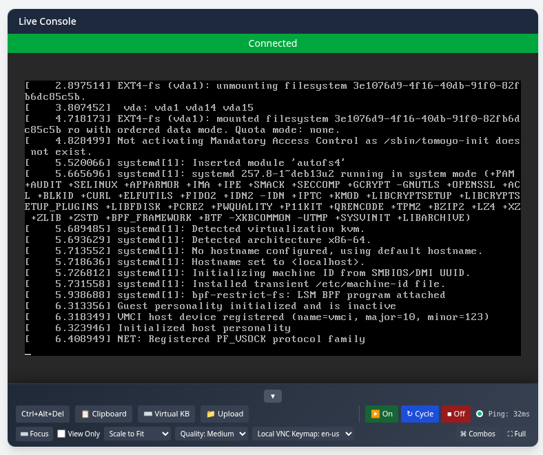This screenshot has height=455, width=543.
Task: Change the Quality: Medium dropdown
Action: click(x=212, y=434)
